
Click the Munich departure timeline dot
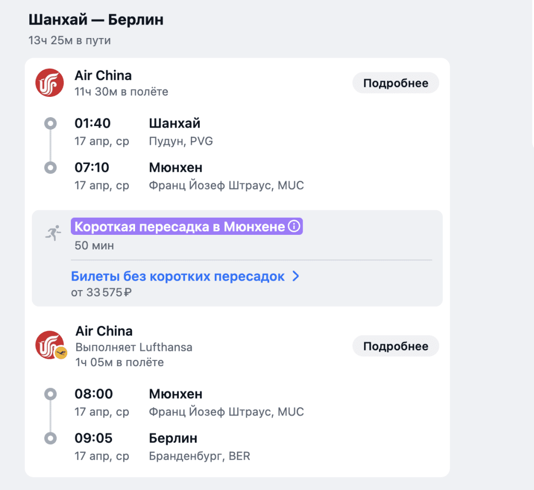[51, 394]
